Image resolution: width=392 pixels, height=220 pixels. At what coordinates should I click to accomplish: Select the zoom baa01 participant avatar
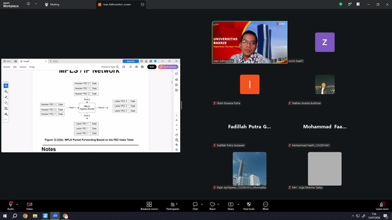[325, 42]
